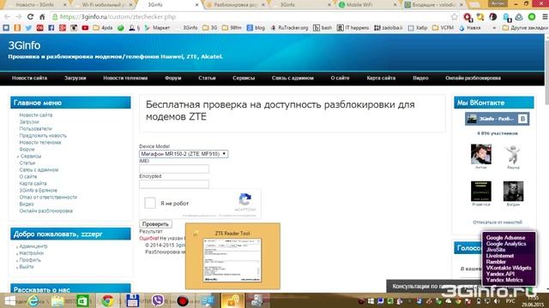The image size is (549, 308).
Task: Switch to the 'Входящие' mail tab
Action: tap(433, 4)
